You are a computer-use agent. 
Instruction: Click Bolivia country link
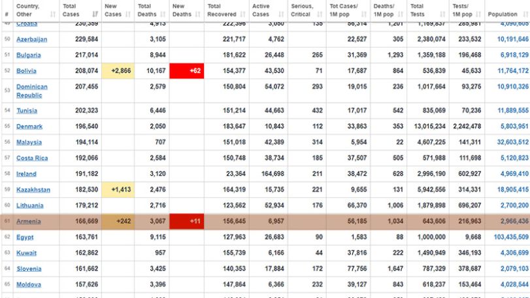[x=26, y=71]
